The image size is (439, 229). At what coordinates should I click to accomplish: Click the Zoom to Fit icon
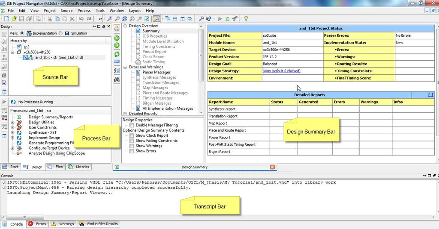[x=125, y=19]
